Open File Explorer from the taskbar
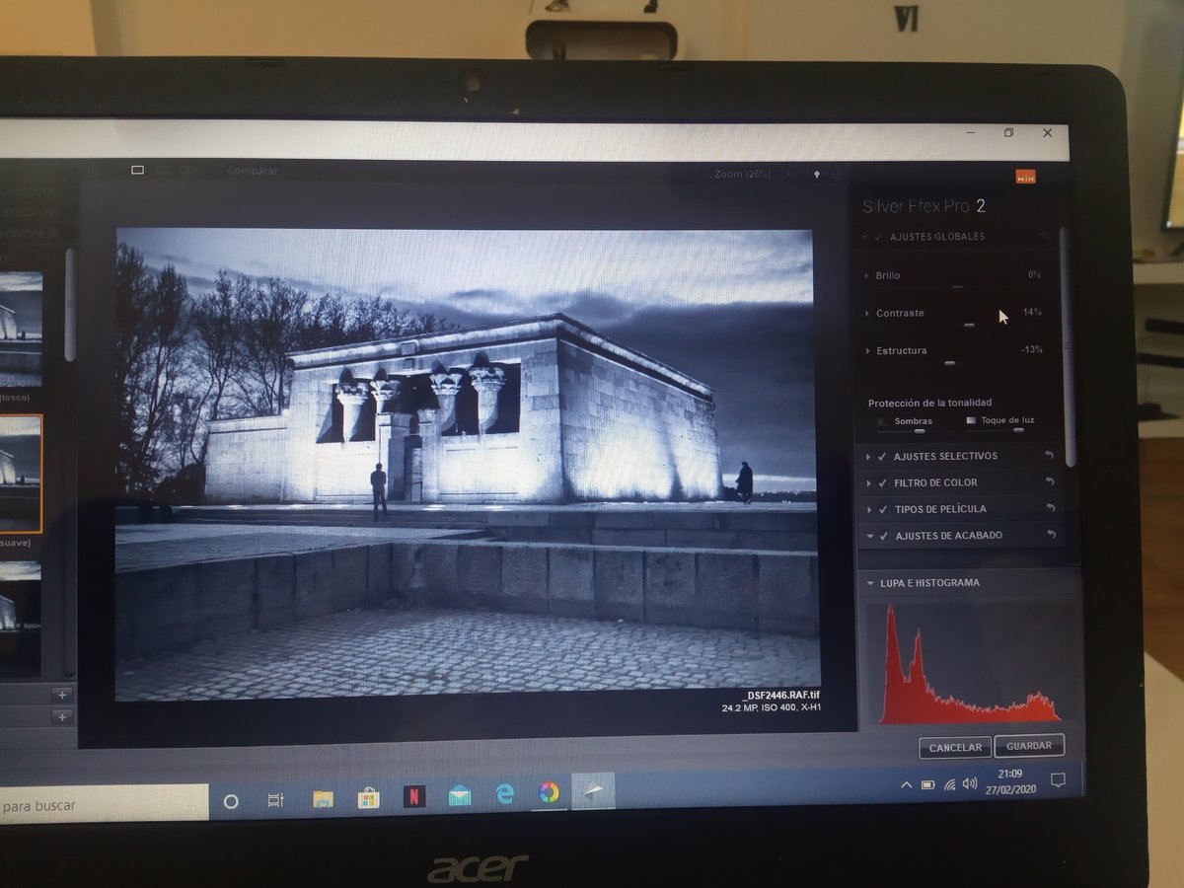This screenshot has height=888, width=1184. coord(323,799)
